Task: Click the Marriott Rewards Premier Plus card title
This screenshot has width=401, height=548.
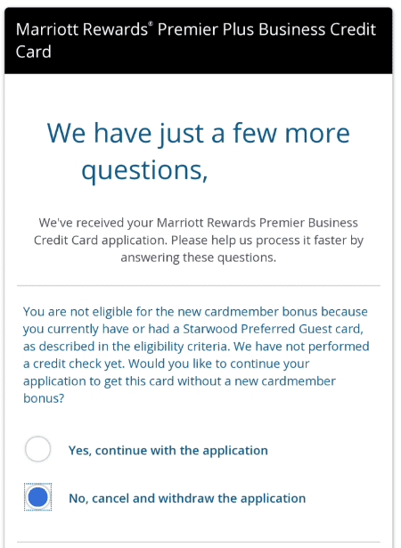Action: [196, 40]
